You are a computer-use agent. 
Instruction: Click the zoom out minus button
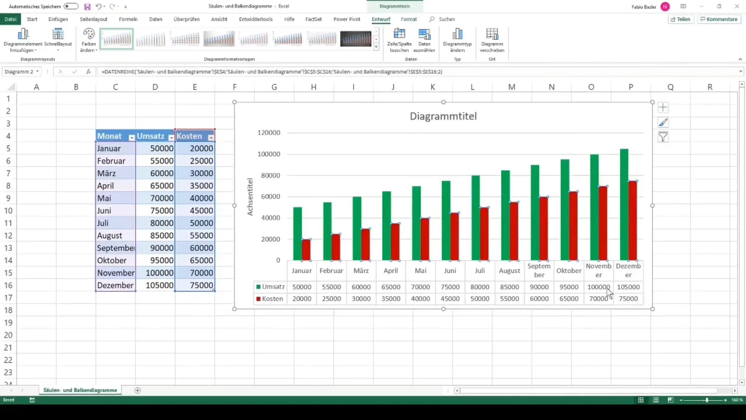point(681,400)
